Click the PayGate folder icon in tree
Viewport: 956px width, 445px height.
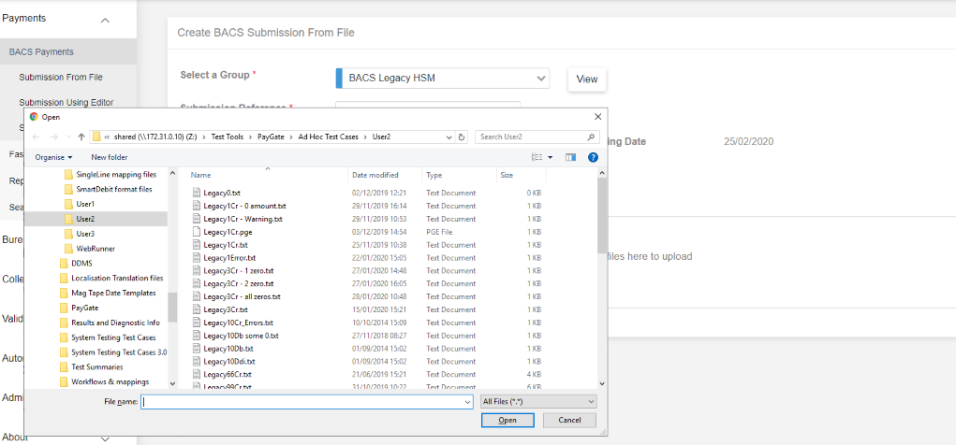[x=64, y=308]
